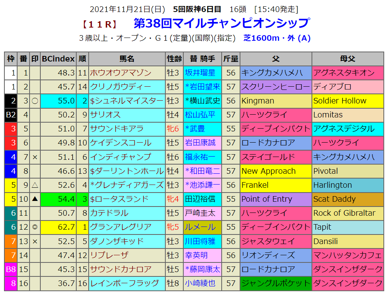Click the × mark in the インディチャンプ row

pos(35,157)
